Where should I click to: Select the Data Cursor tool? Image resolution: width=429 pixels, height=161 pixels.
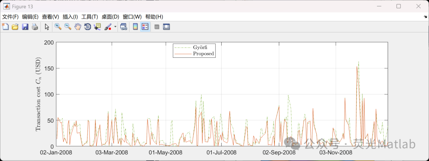coord(97,27)
